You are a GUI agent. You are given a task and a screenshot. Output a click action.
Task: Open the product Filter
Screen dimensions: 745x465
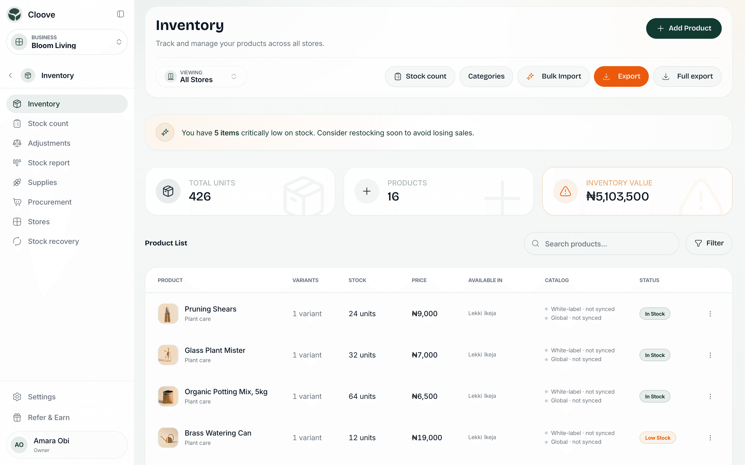709,243
